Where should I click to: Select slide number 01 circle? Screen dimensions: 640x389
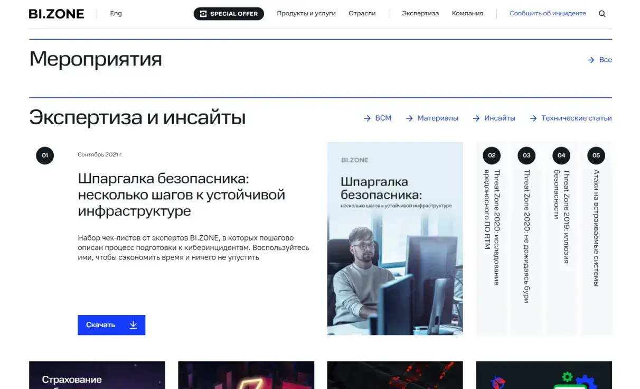pos(45,155)
